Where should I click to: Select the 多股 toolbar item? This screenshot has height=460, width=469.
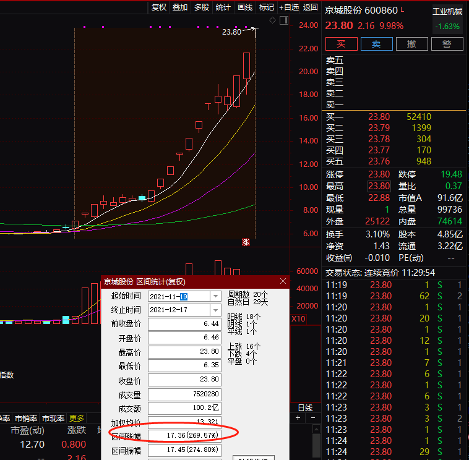[202, 7]
